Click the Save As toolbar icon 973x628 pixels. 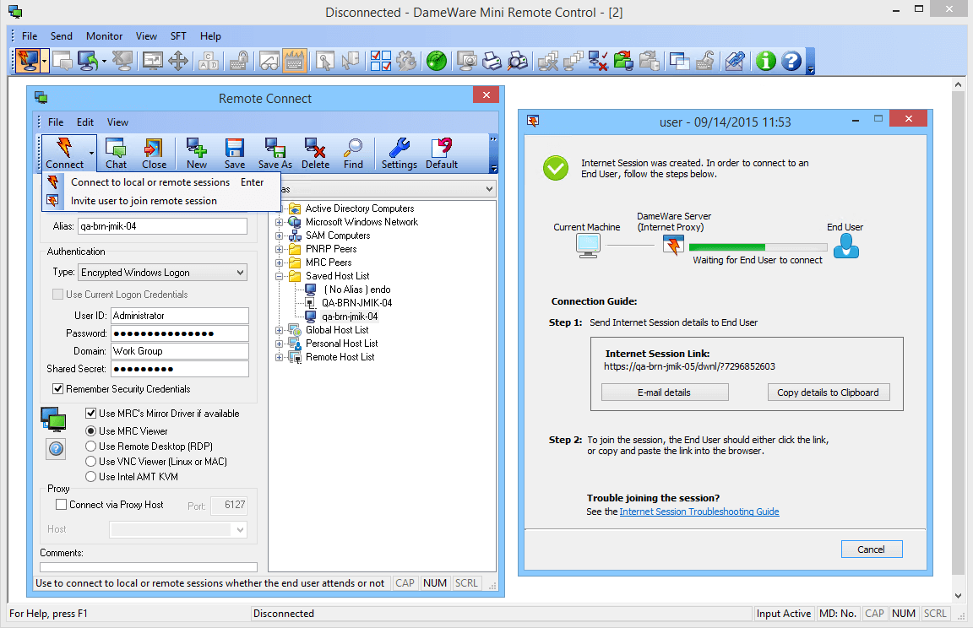pos(275,153)
